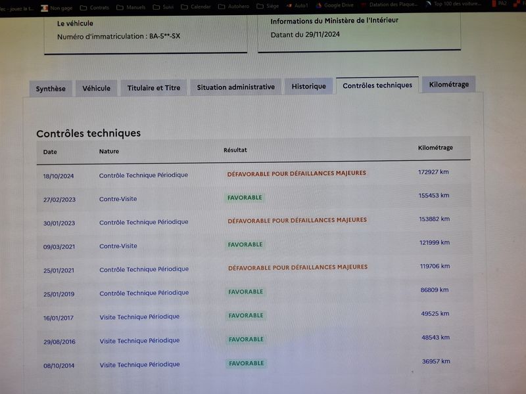Click the Date column header
This screenshot has height=394, width=526.
[x=50, y=152]
